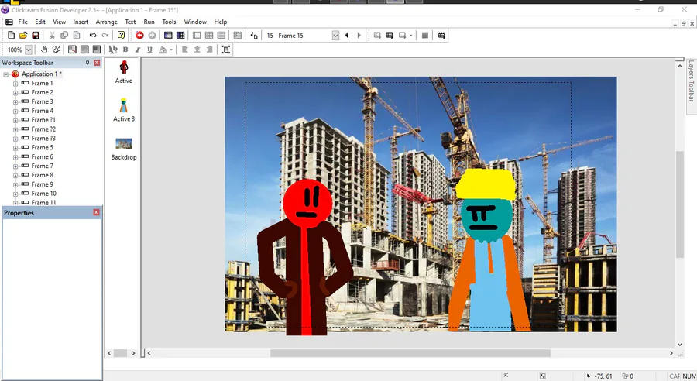Image resolution: width=697 pixels, height=381 pixels.
Task: Click the red Back arrow button
Action: [139, 35]
